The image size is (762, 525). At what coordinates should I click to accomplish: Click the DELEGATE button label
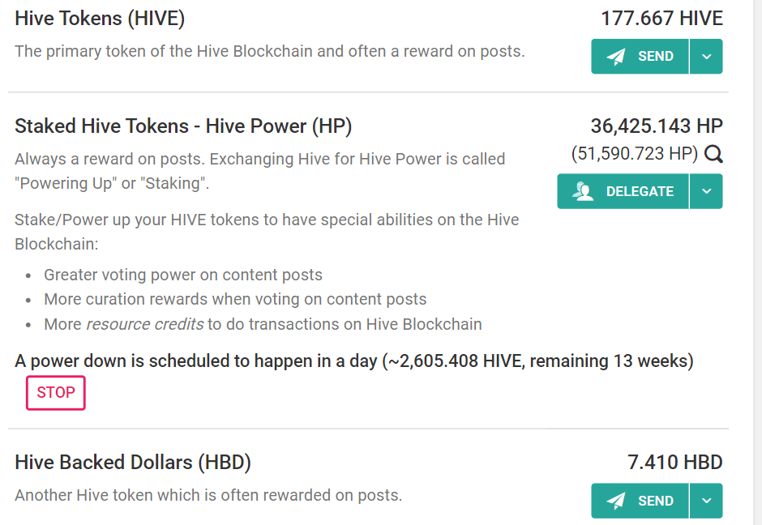(x=640, y=191)
